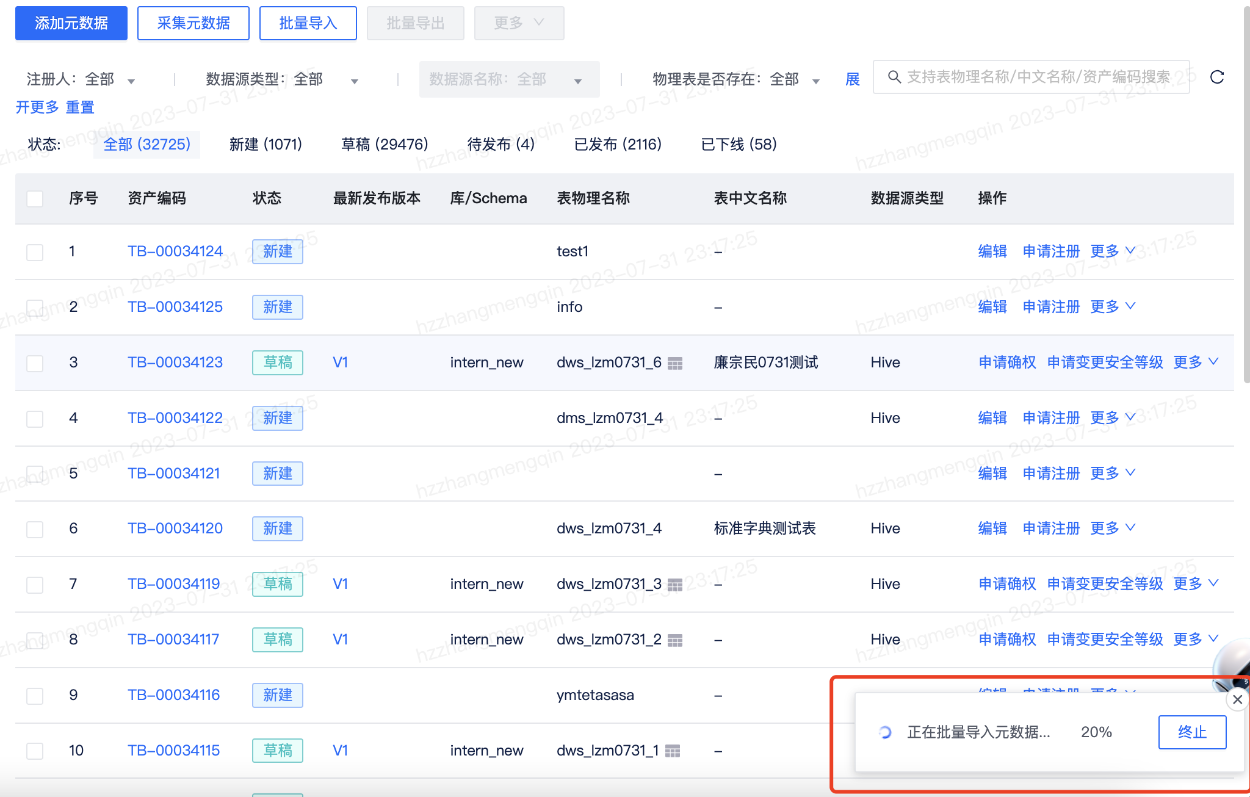Tick the select-all checkbox in table header
This screenshot has width=1250, height=797.
[35, 199]
